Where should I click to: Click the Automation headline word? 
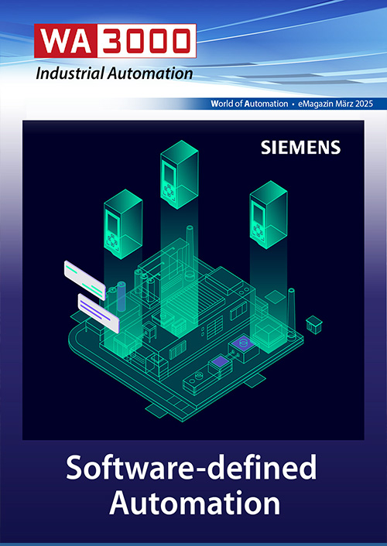pos(194,503)
